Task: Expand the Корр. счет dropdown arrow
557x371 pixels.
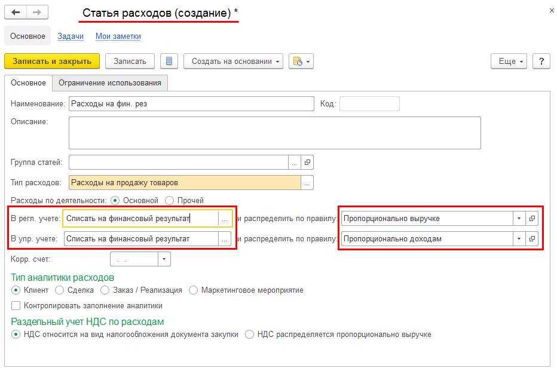Action: pyautogui.click(x=164, y=259)
